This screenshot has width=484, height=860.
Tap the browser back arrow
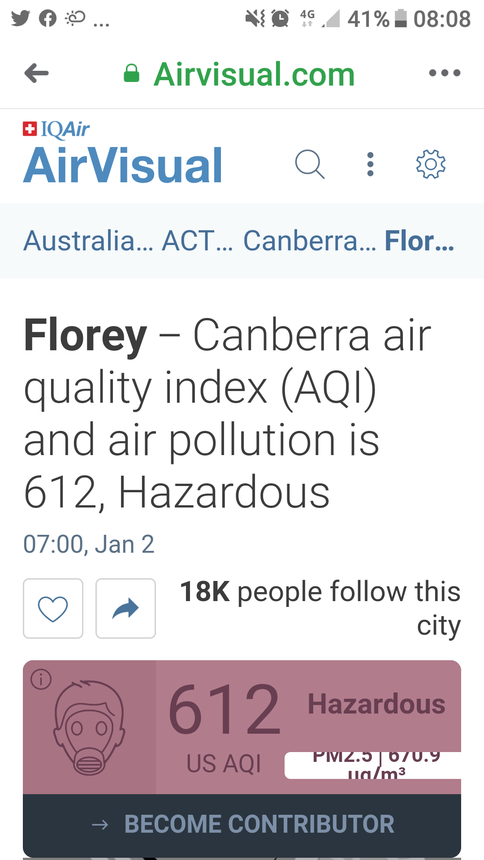[37, 73]
